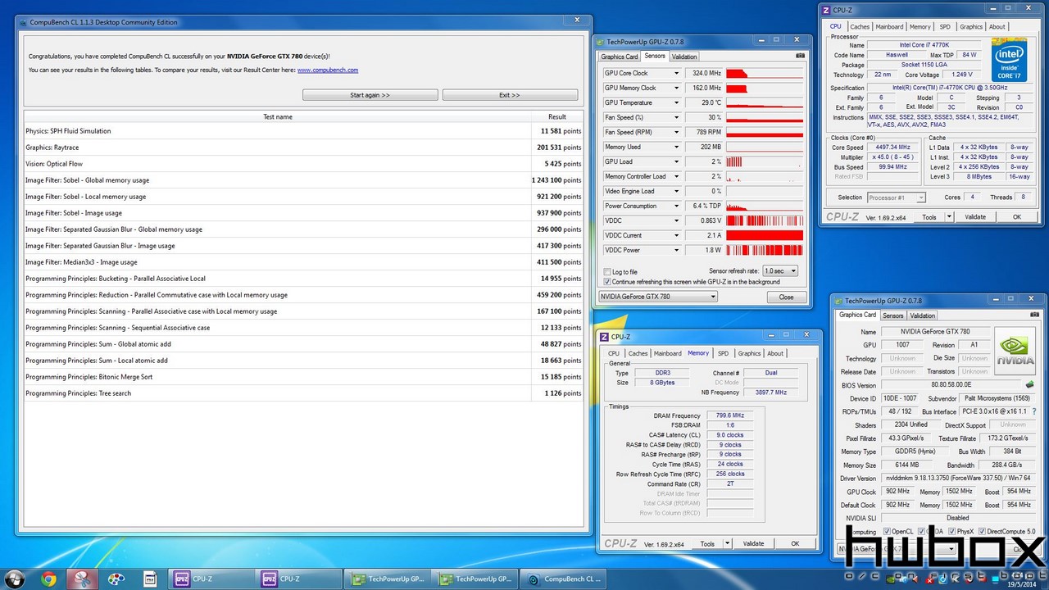The image size is (1049, 590).
Task: Open the Fan Speed (RPM) sensor dropdown
Action: pyautogui.click(x=677, y=132)
